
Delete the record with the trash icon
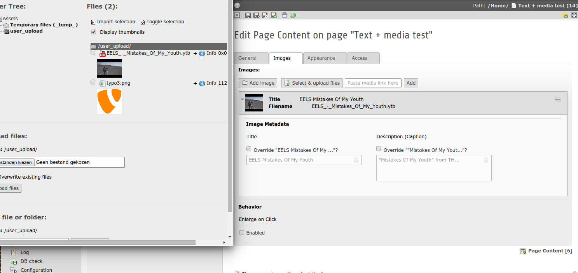click(x=285, y=16)
